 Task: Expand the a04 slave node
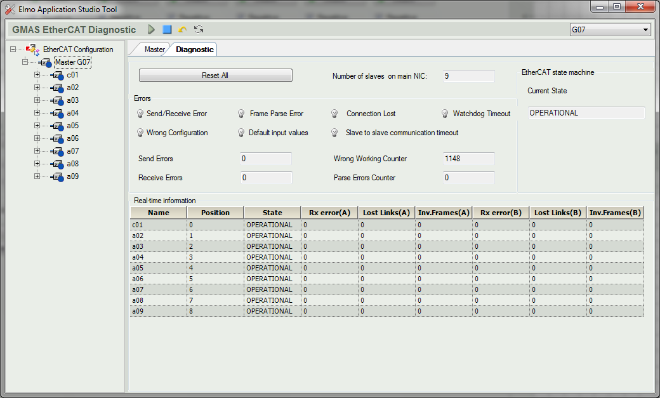point(37,112)
